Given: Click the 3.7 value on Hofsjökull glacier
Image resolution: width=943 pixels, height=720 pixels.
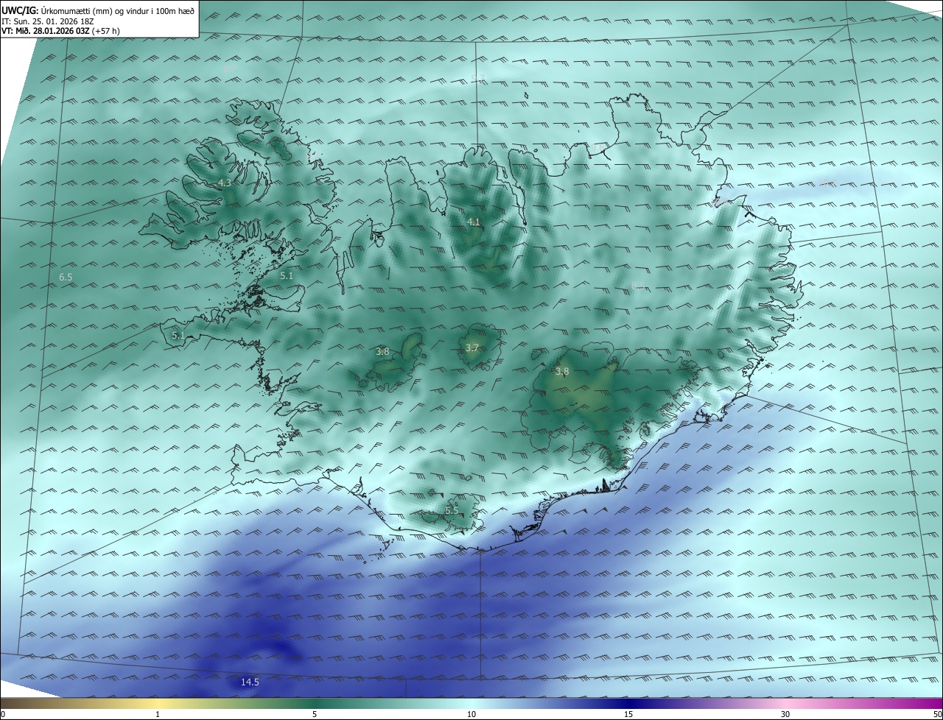Looking at the screenshot, I should [x=472, y=348].
